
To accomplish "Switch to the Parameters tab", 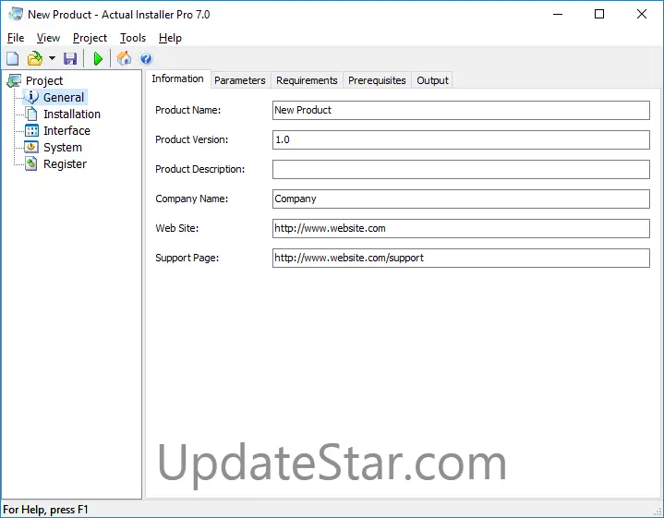I will tap(240, 80).
